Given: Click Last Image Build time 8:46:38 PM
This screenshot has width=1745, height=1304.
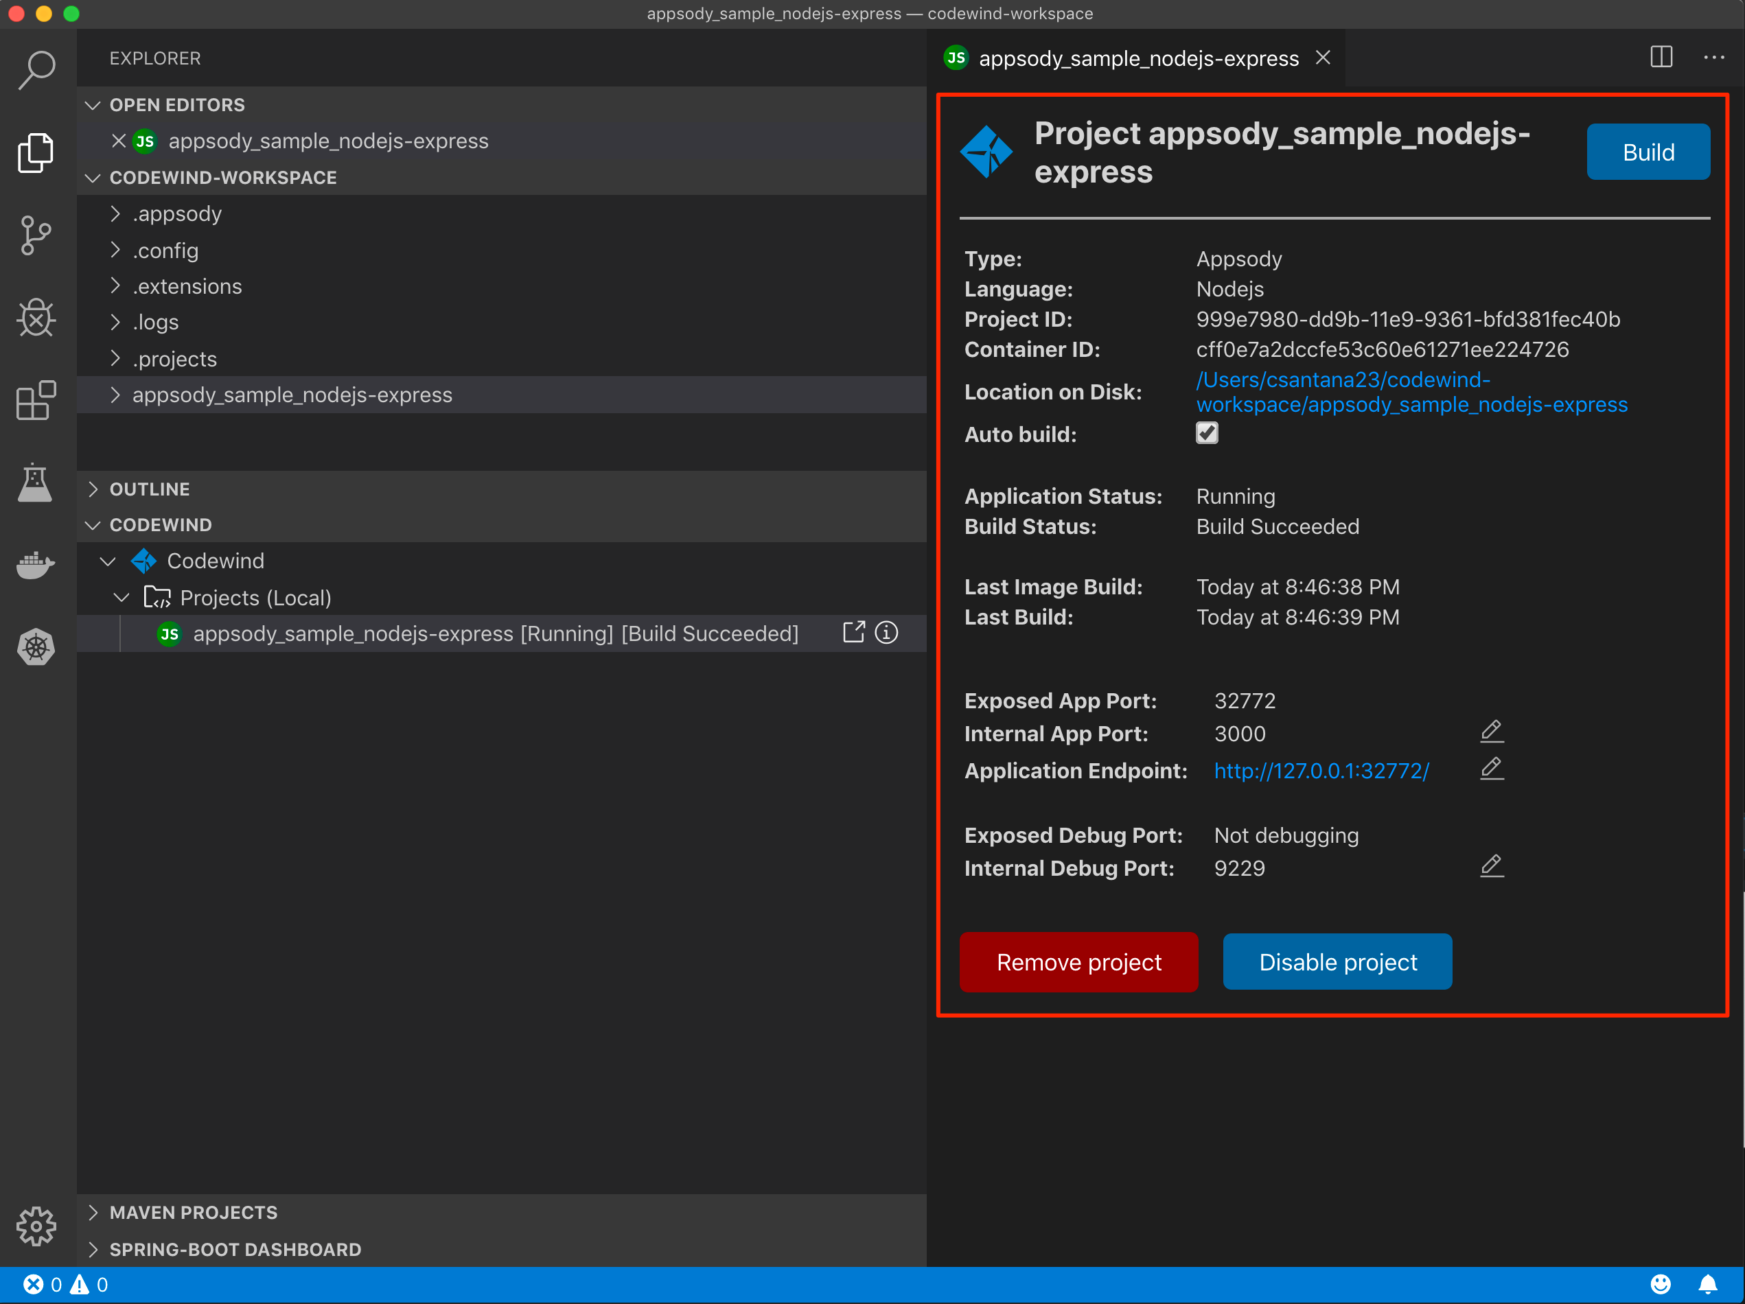Looking at the screenshot, I should tap(1297, 587).
